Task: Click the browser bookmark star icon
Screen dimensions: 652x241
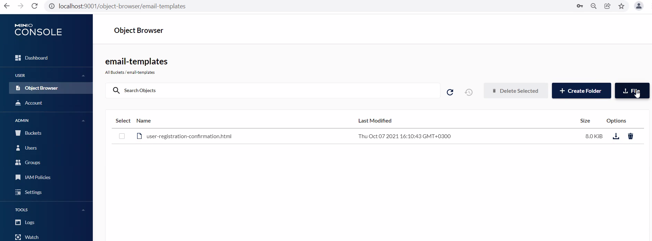Action: pos(621,6)
